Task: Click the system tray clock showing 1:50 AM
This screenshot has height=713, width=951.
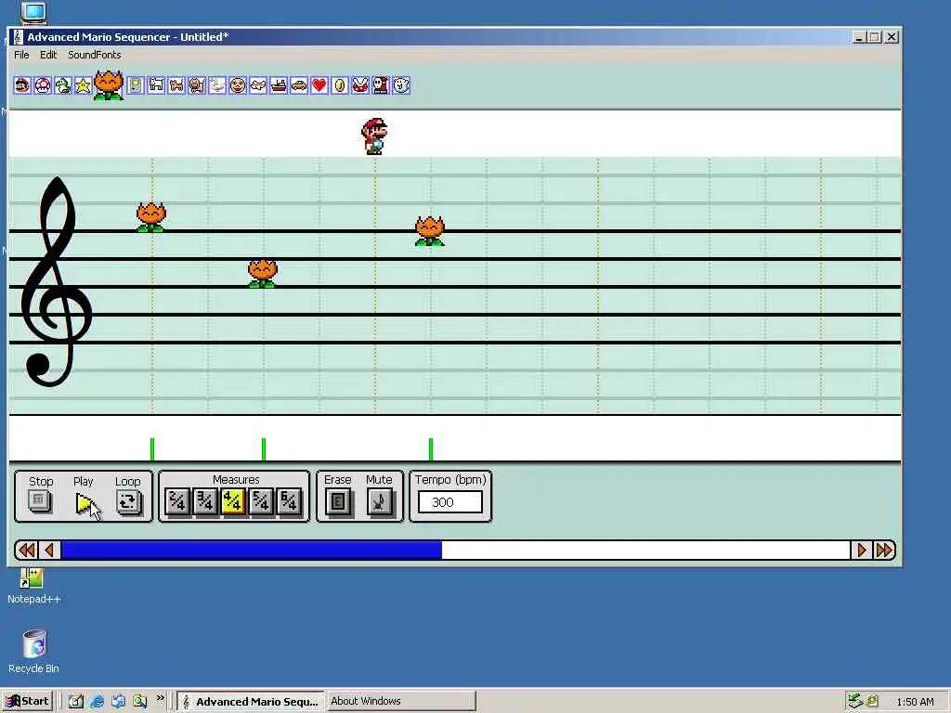Action: [915, 702]
